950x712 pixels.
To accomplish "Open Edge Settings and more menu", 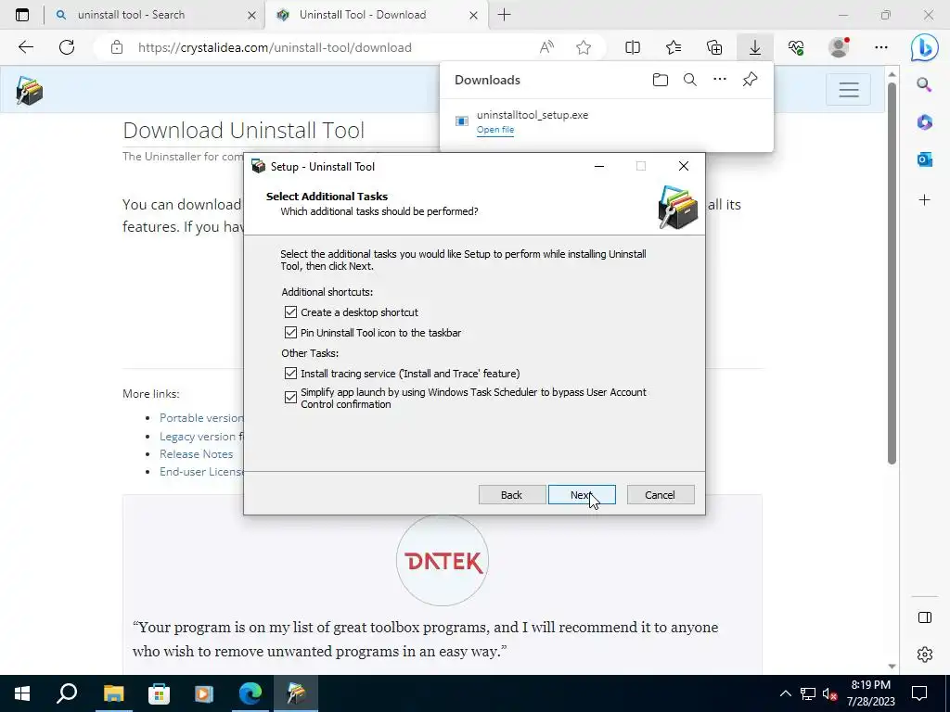I will pyautogui.click(x=881, y=47).
